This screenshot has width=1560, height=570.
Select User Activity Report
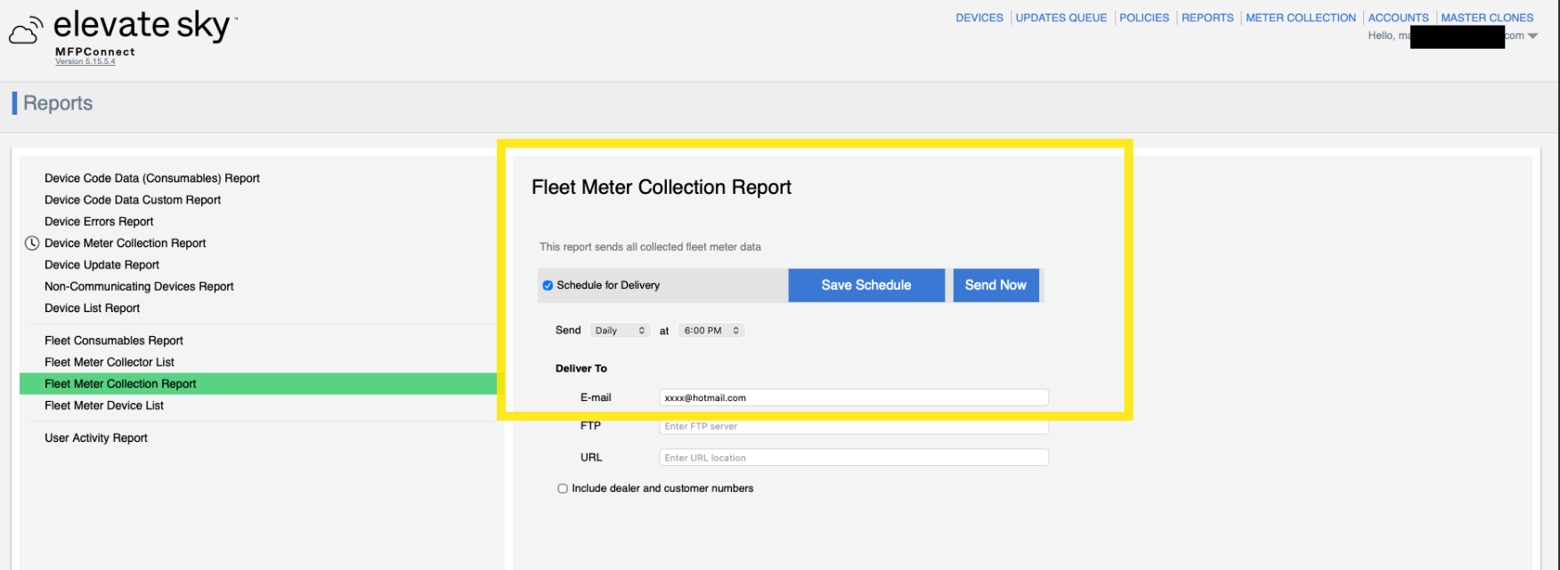(x=96, y=438)
